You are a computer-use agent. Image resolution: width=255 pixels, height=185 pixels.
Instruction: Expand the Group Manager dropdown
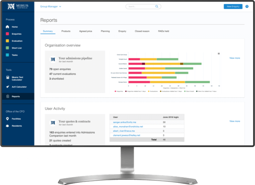(50, 7)
